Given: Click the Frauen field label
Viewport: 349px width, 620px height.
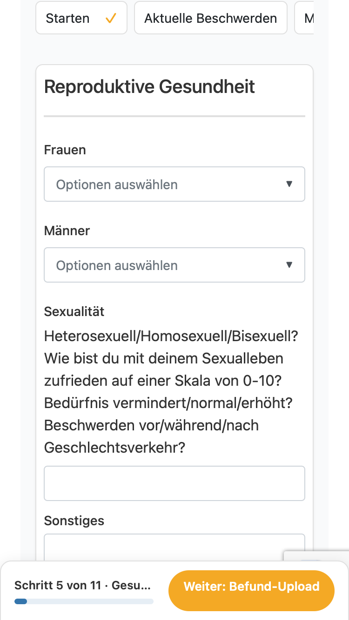Looking at the screenshot, I should coord(65,150).
